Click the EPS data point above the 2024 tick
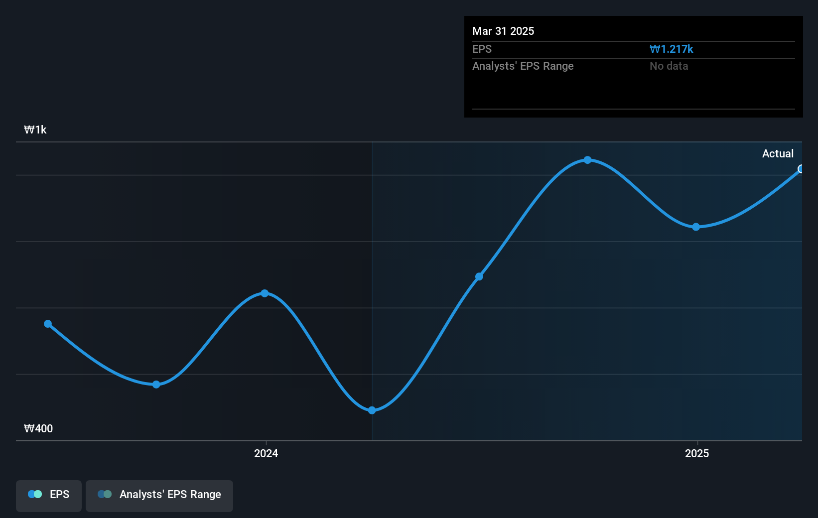Viewport: 818px width, 518px height. point(265,293)
